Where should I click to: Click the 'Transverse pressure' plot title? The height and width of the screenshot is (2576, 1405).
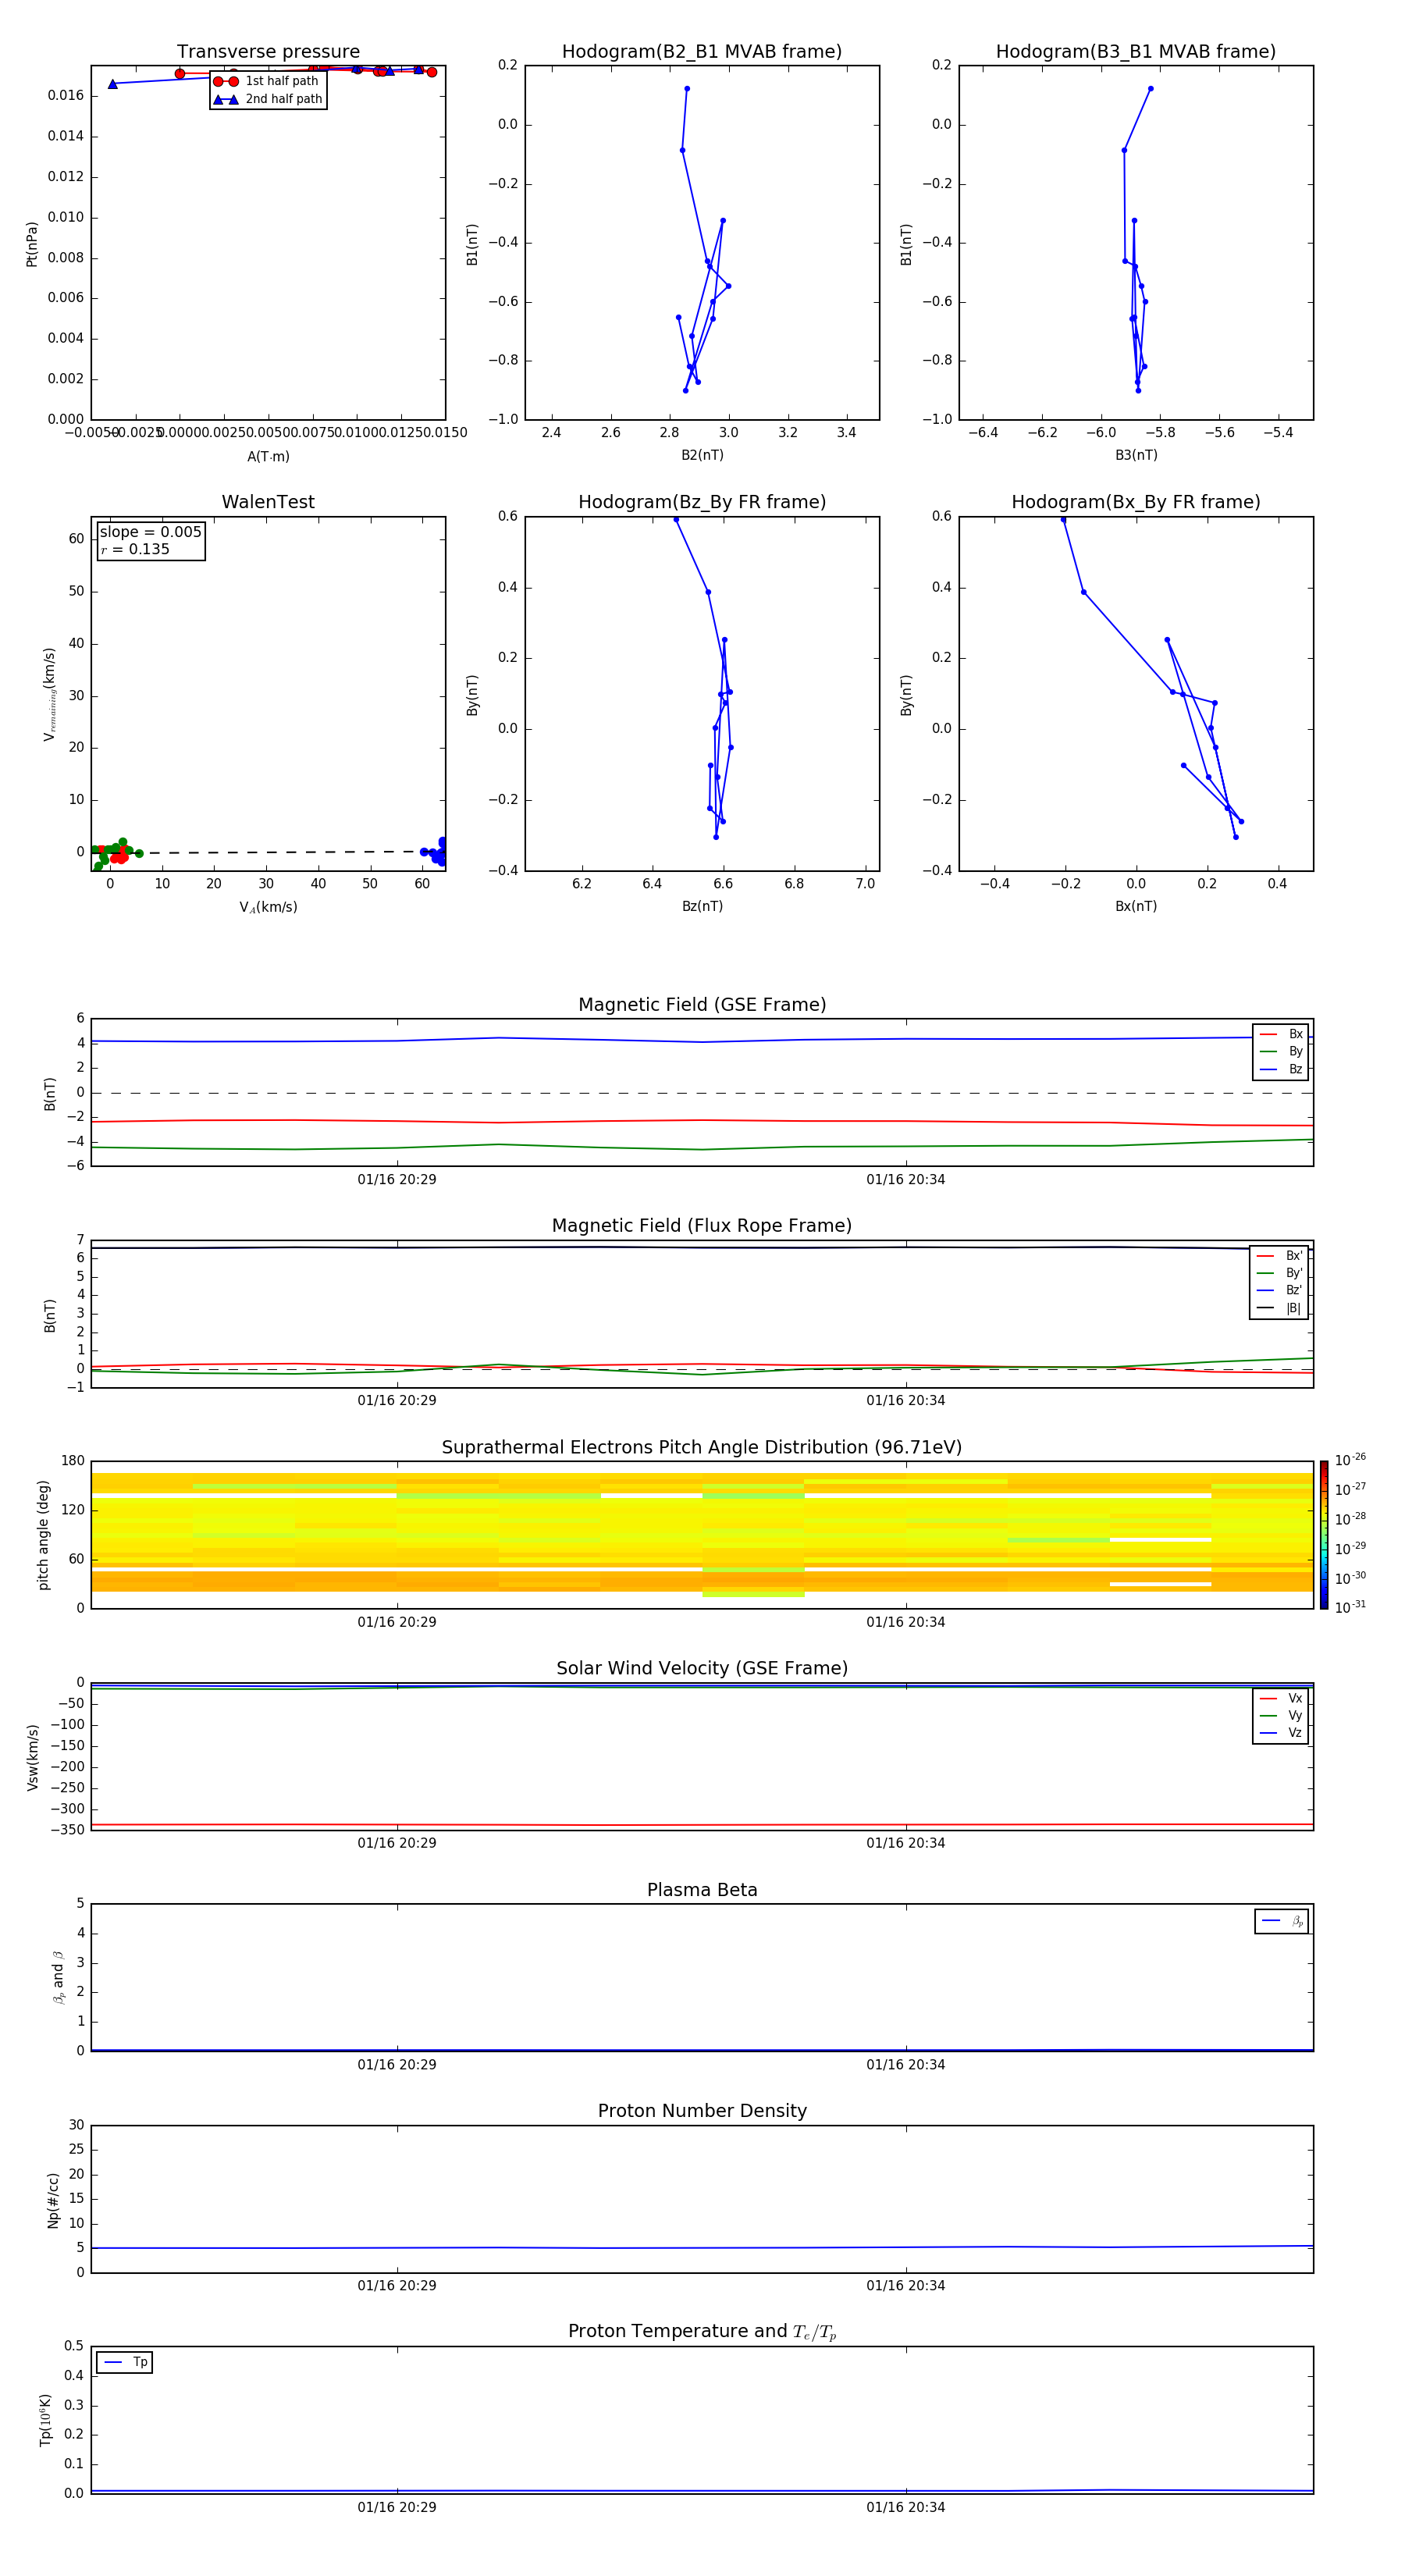[268, 52]
